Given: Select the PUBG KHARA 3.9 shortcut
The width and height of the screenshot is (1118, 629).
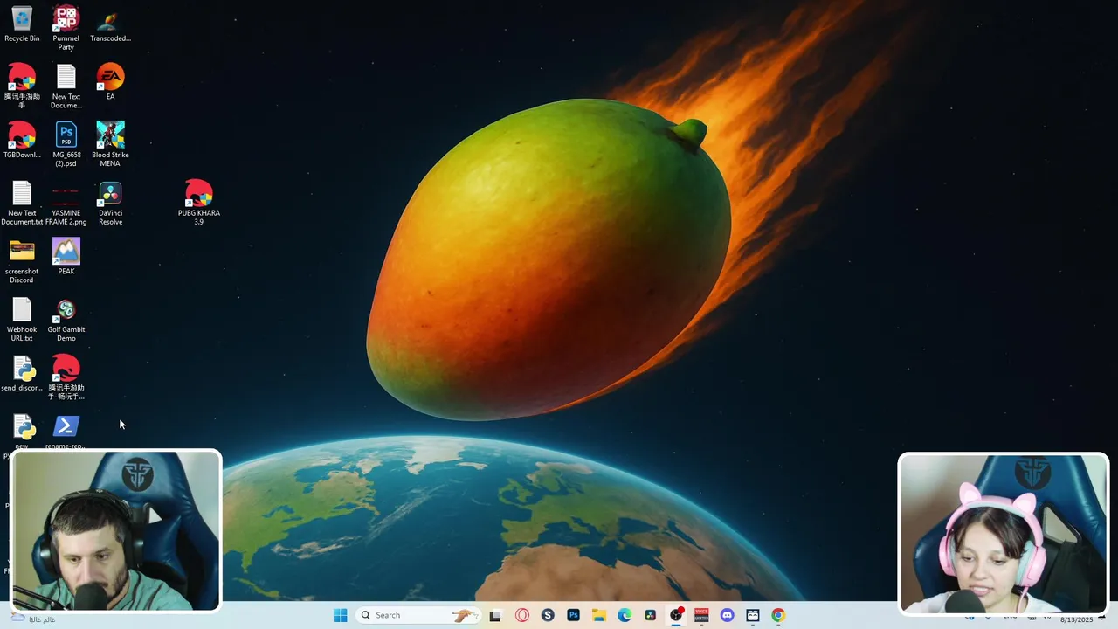Looking at the screenshot, I should [x=199, y=203].
